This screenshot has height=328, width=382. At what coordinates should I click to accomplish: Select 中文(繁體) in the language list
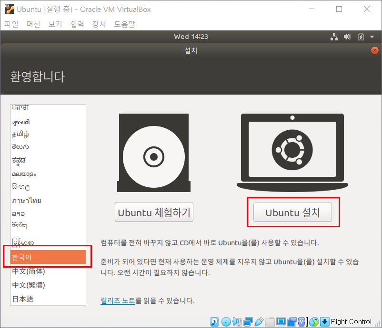[x=48, y=285]
